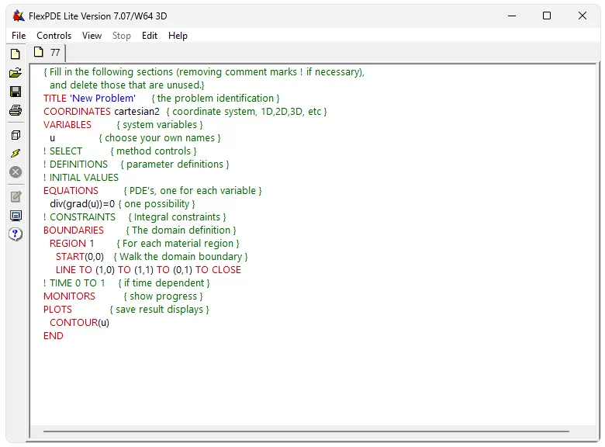The width and height of the screenshot is (605, 447).
Task: Click the New Script page icon
Action: (16, 54)
